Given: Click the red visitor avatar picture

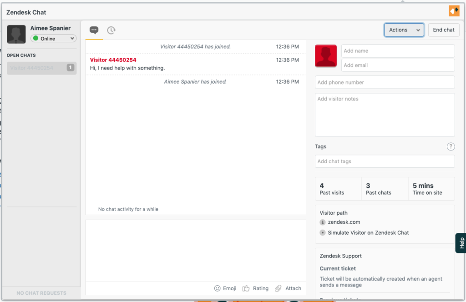Looking at the screenshot, I should point(326,55).
